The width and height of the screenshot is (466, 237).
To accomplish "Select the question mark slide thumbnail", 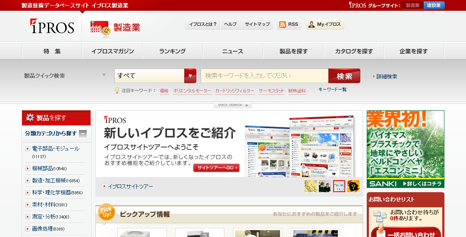I will (x=353, y=186).
